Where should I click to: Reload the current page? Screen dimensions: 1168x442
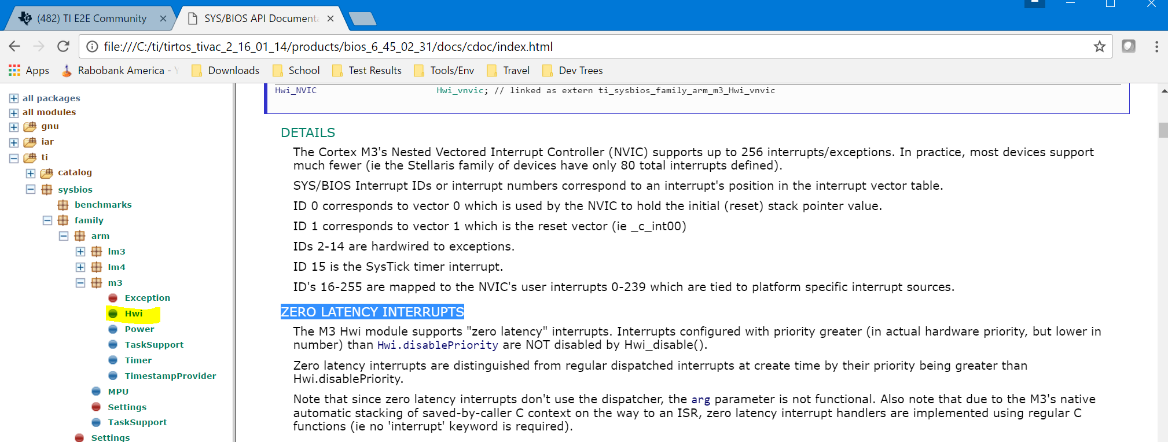point(63,46)
